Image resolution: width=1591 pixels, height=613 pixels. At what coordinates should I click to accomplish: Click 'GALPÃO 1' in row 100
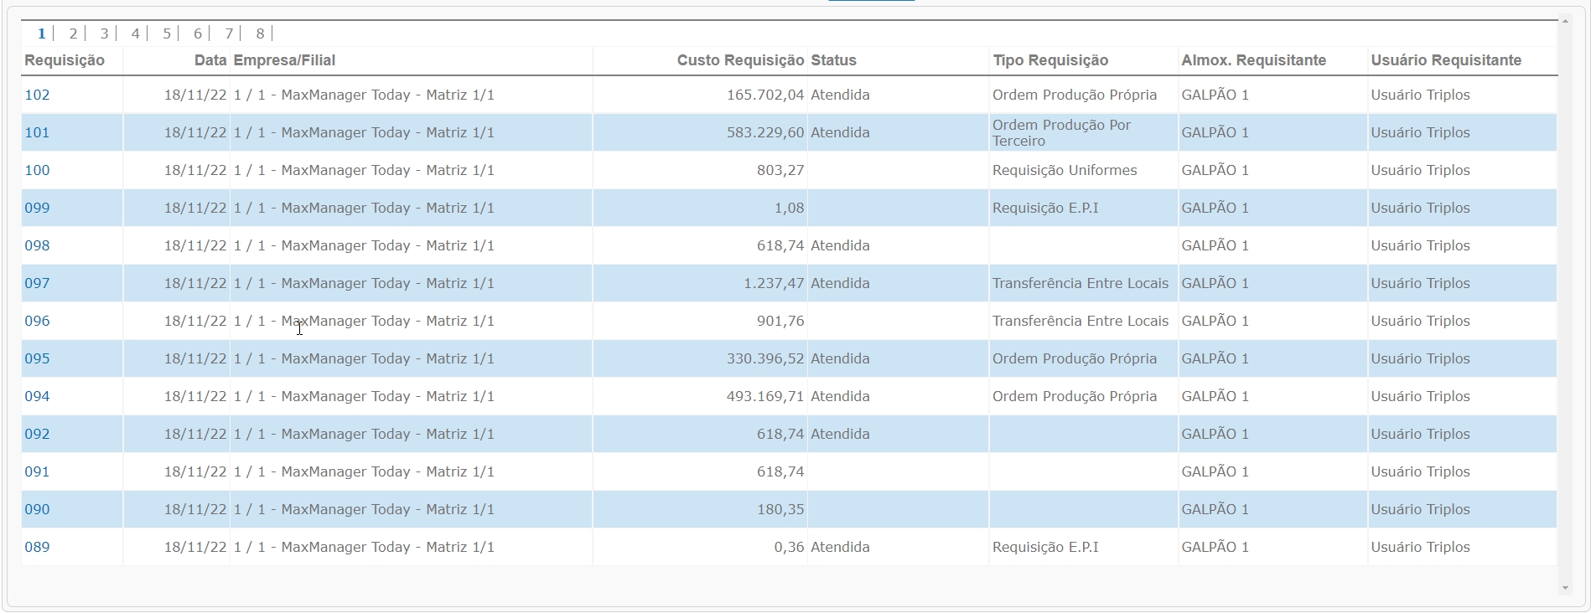[x=1215, y=170]
